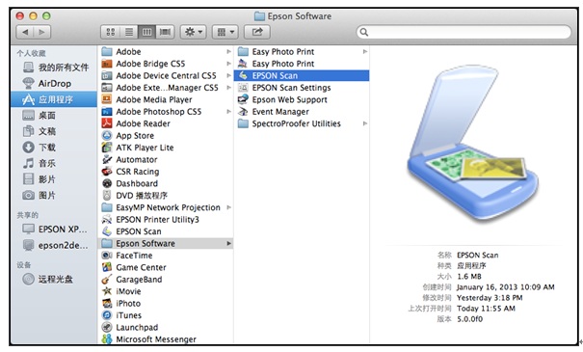Click the Adobe Media Player icon
583x352 pixels.
click(107, 99)
